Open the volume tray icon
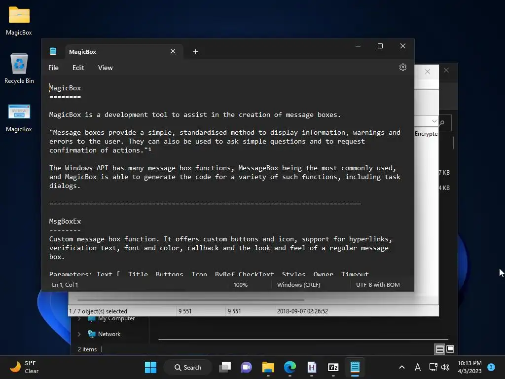The width and height of the screenshot is (505, 379). (x=445, y=367)
